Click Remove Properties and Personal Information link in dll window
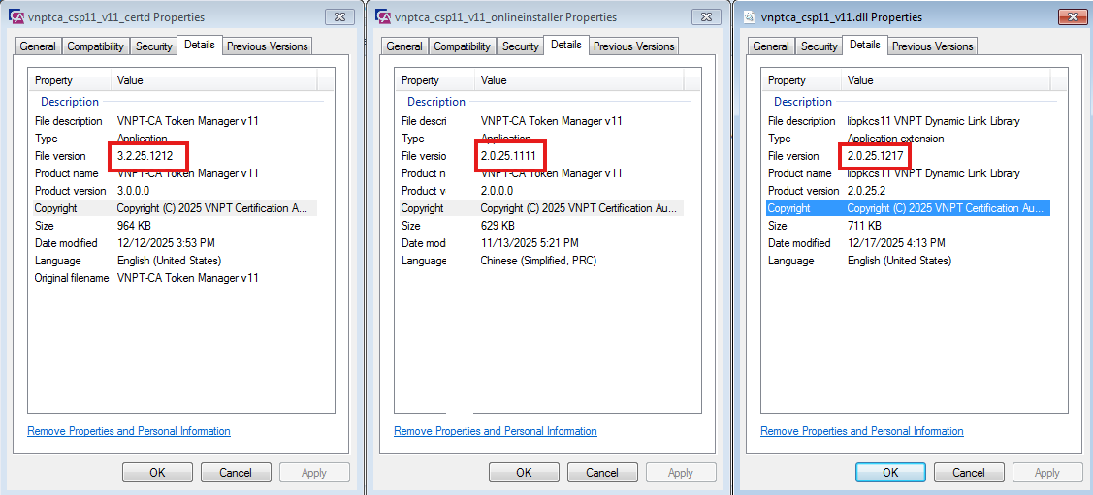The width and height of the screenshot is (1093, 495). tap(862, 431)
